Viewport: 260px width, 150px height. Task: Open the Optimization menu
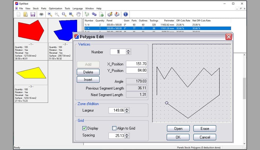click(55, 8)
